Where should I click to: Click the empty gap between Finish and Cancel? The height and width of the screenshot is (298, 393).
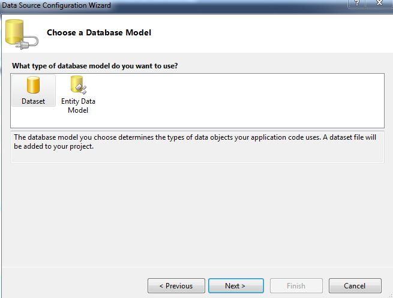[x=325, y=286]
